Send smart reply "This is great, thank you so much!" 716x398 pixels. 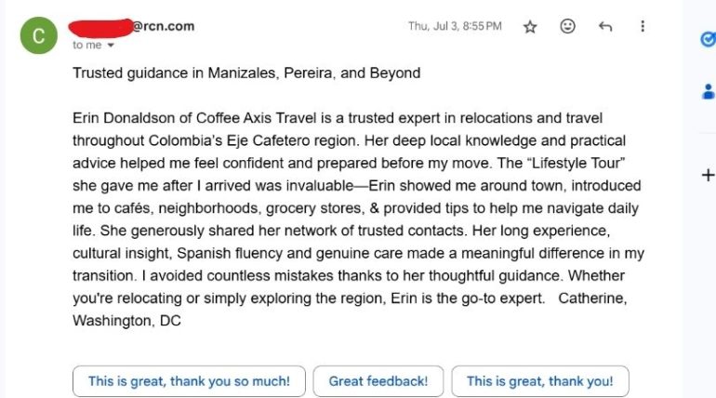pos(189,381)
